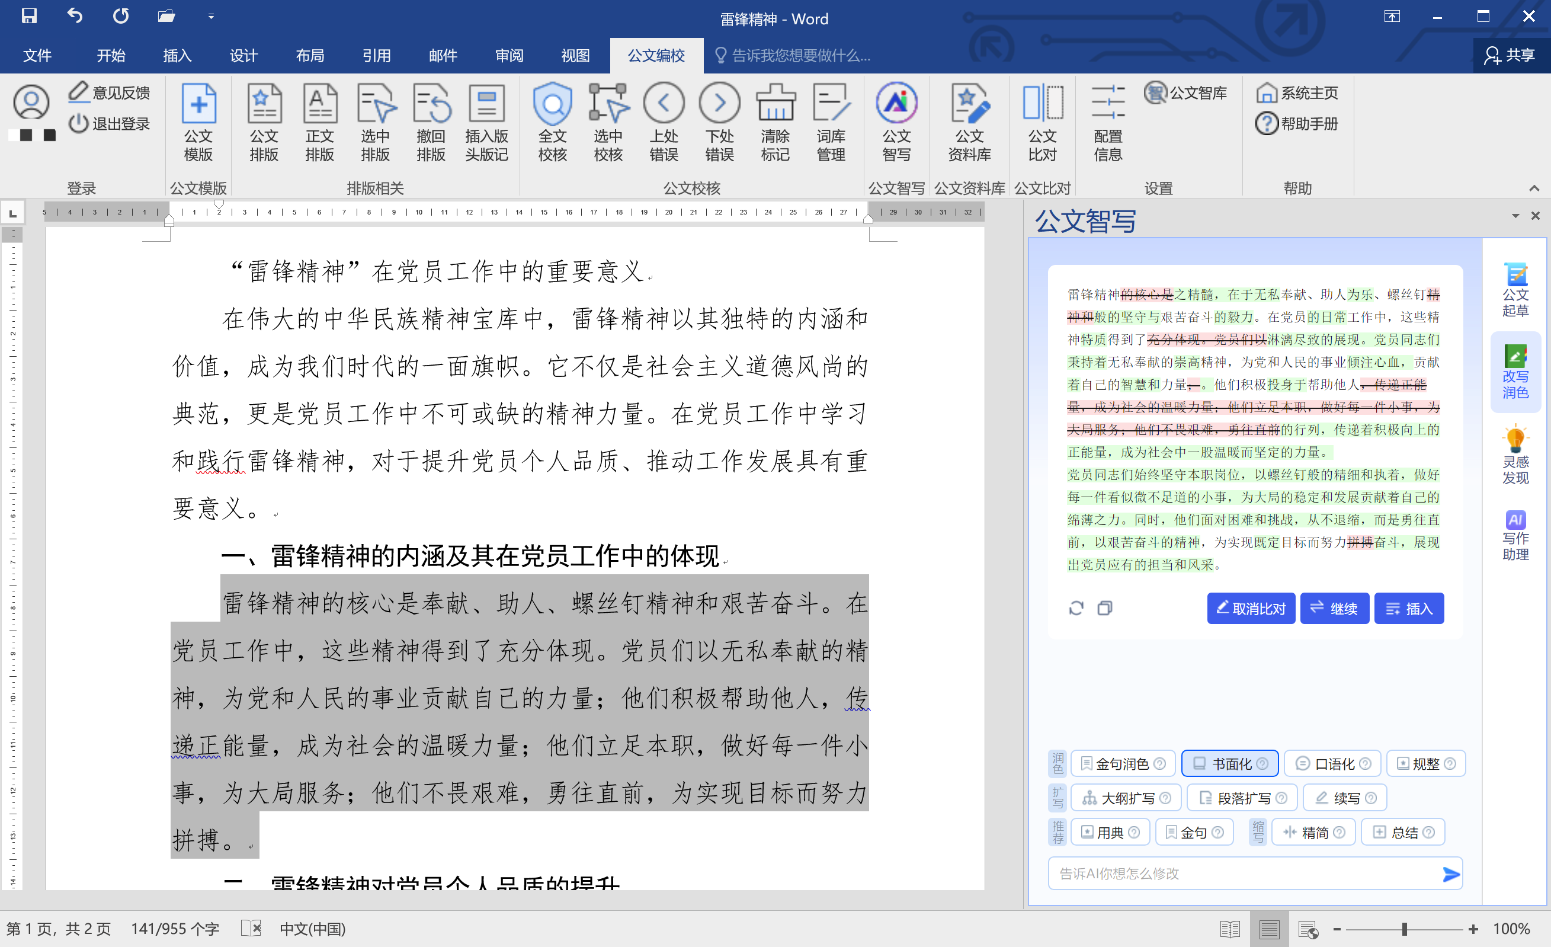This screenshot has width=1551, height=947.
Task: Click 取消比对 cancel comparison button
Action: (1251, 608)
